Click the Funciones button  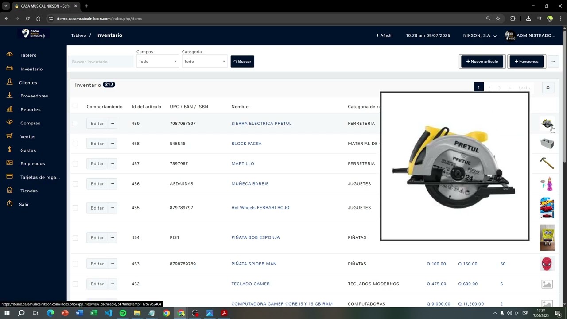click(527, 62)
